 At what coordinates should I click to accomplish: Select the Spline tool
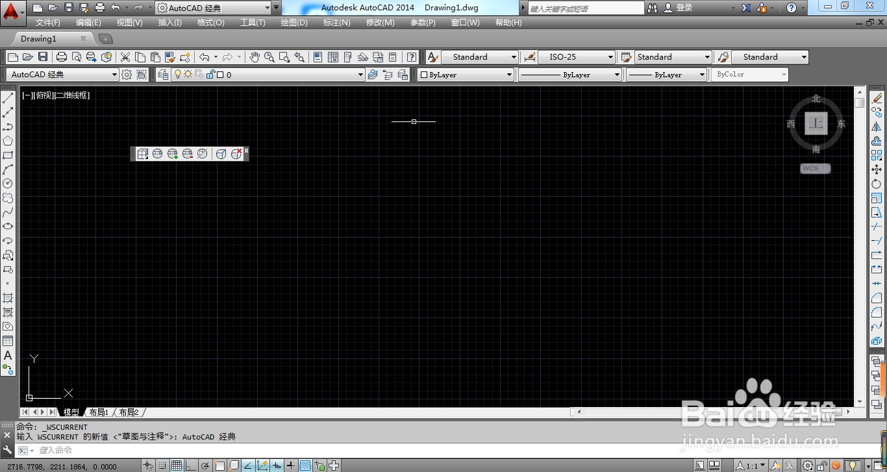click(x=8, y=212)
